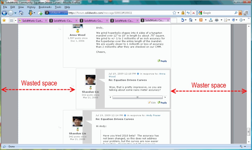Bookmark this page with the star icon
Screen dimensions: 252x150
pyautogui.click(x=174, y=13)
